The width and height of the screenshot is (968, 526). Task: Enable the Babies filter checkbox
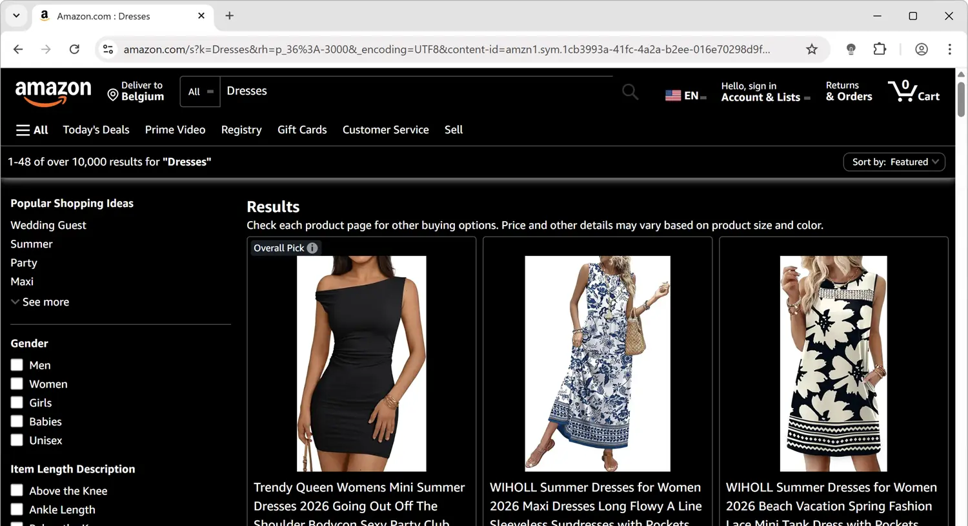[x=17, y=421]
